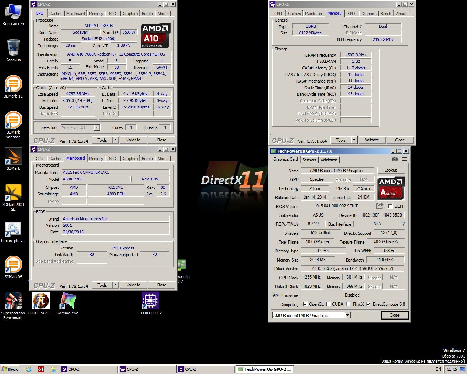
Task: Select the 3DMark Vantage desktop shortcut
Action: click(x=13, y=125)
